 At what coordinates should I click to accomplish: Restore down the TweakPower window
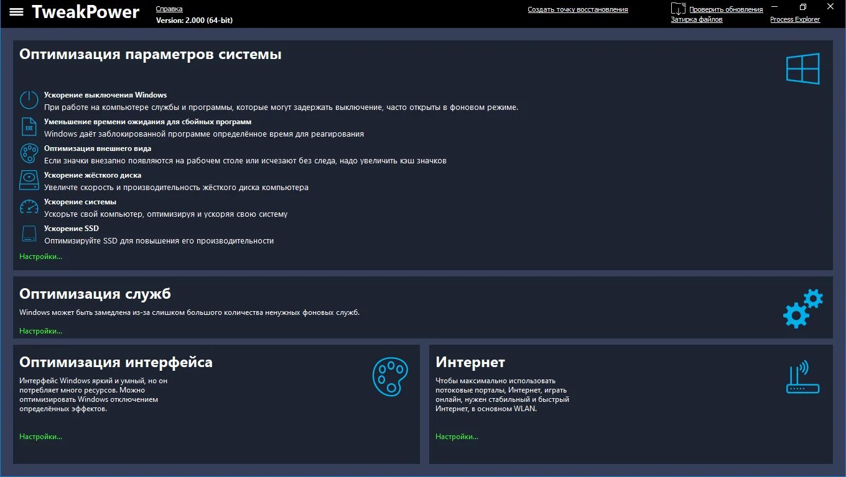pos(803,6)
